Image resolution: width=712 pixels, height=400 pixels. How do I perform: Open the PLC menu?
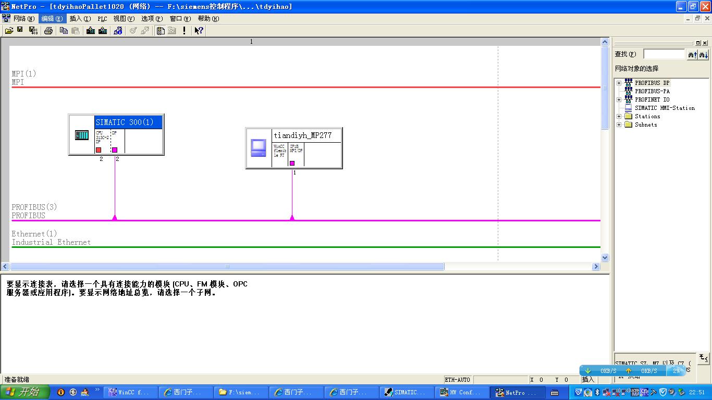[102, 19]
